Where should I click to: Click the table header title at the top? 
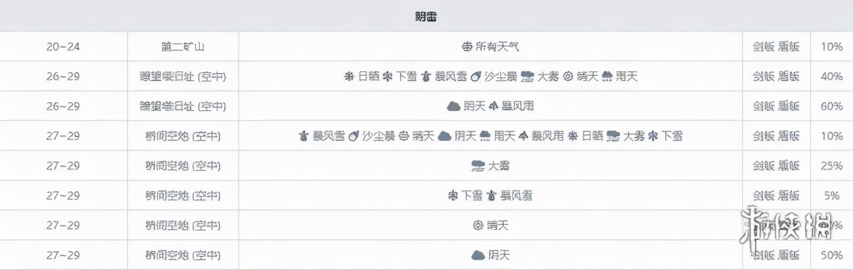click(426, 17)
